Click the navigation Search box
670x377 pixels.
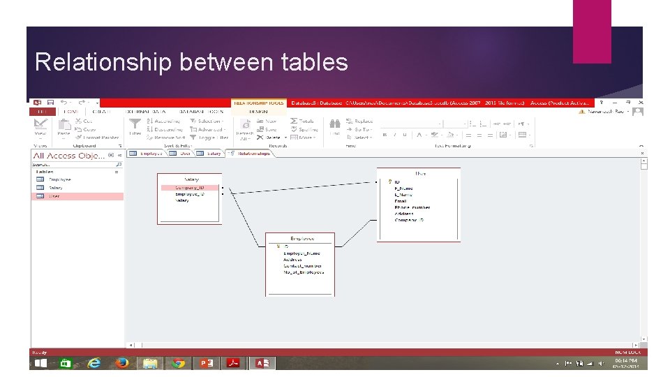[x=77, y=165]
